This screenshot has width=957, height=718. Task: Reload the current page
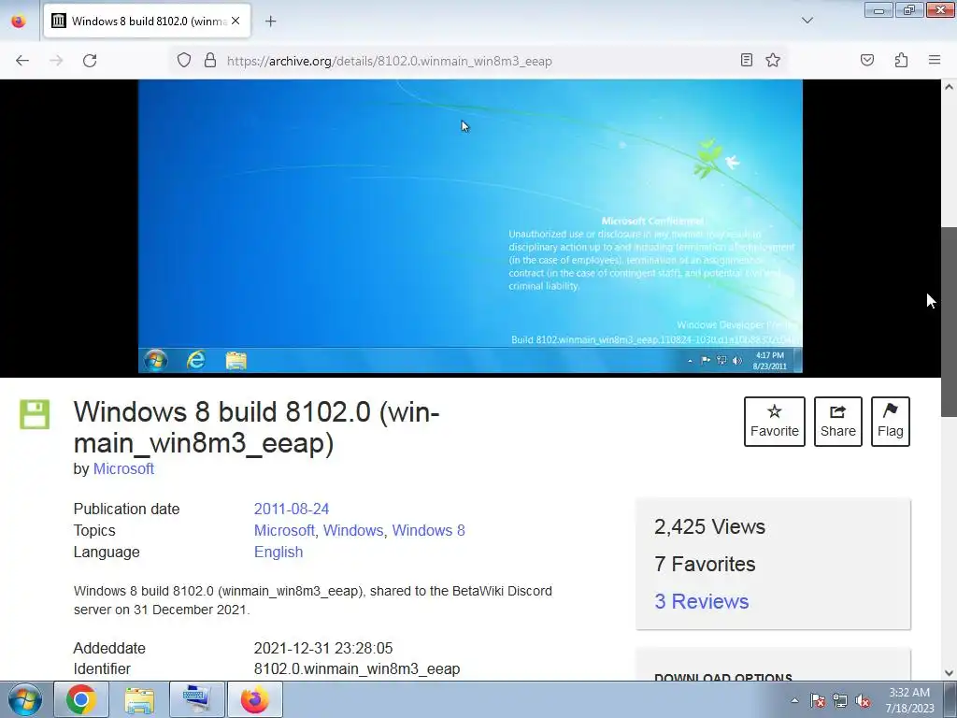coord(90,61)
